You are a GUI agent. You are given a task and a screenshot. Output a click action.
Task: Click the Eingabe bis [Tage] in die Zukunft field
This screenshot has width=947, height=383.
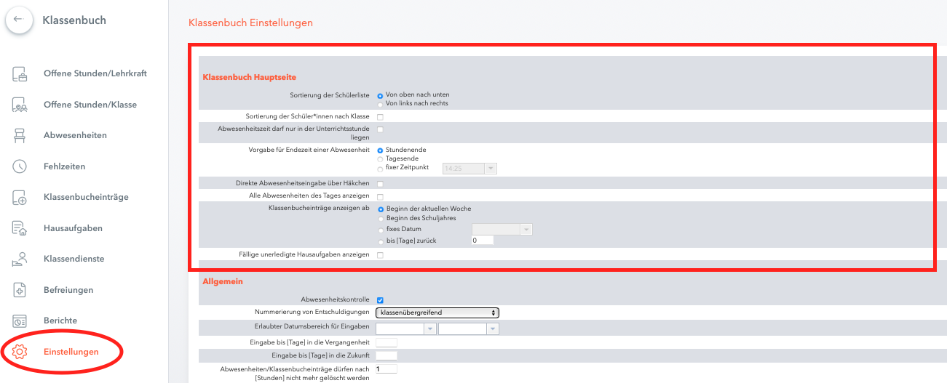click(387, 355)
